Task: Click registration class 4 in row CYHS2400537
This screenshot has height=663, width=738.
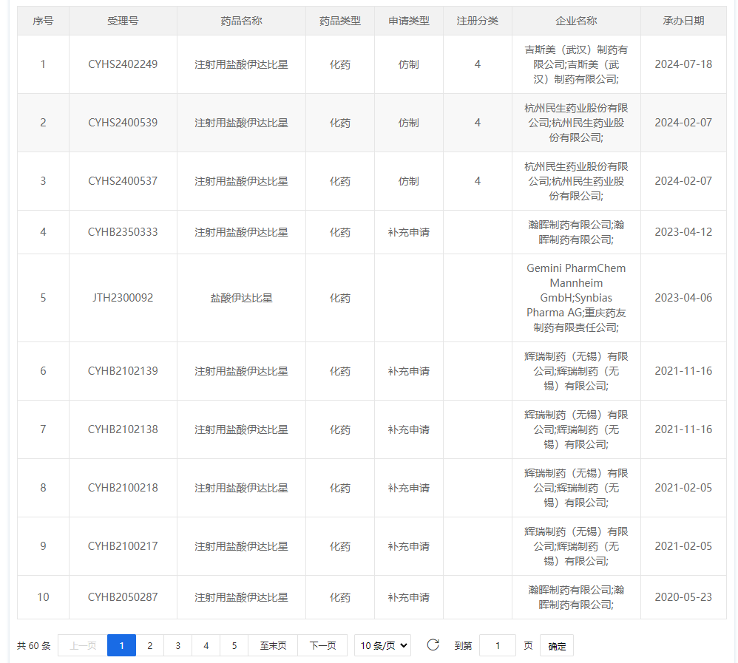Action: point(477,181)
